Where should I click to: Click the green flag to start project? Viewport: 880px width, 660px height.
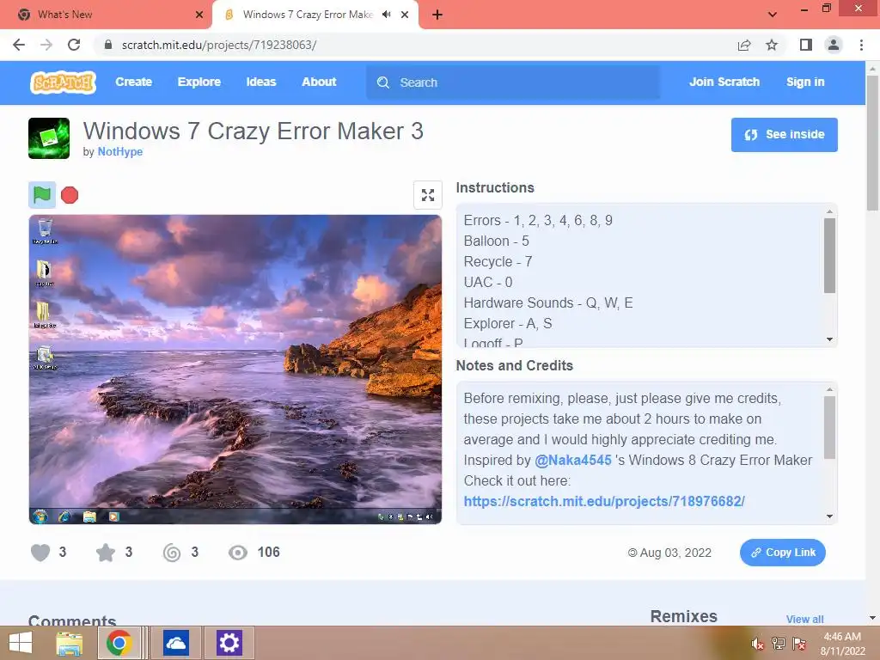(x=42, y=195)
